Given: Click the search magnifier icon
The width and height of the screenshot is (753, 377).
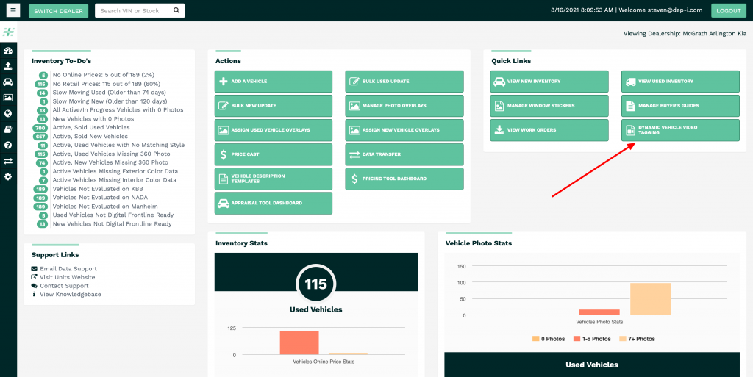Looking at the screenshot, I should (176, 11).
